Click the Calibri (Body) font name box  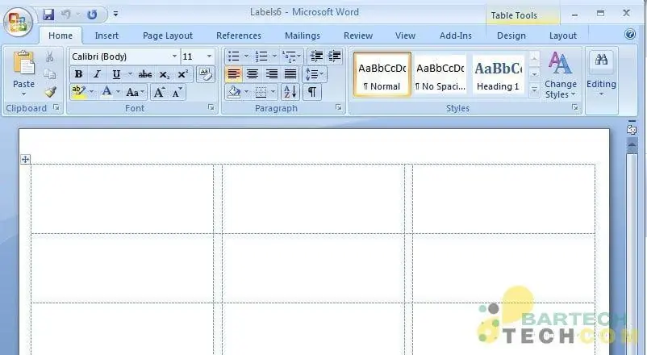click(119, 56)
